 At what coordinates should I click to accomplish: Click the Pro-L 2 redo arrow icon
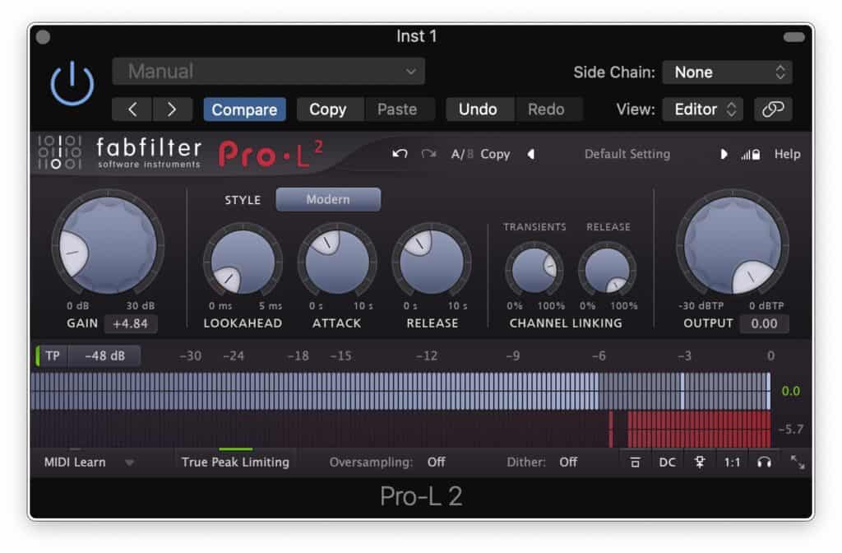pyautogui.click(x=428, y=154)
